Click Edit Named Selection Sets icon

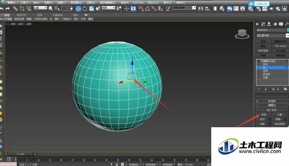click(168, 8)
